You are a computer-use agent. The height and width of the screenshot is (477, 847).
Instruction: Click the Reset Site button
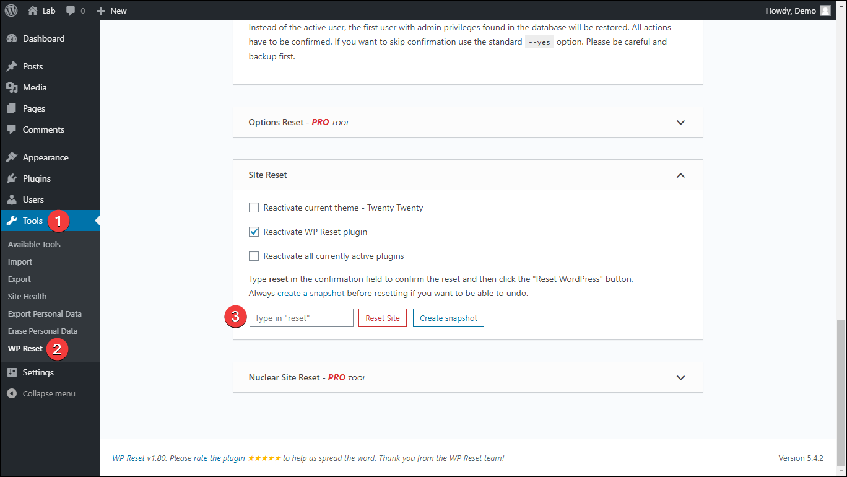point(383,318)
